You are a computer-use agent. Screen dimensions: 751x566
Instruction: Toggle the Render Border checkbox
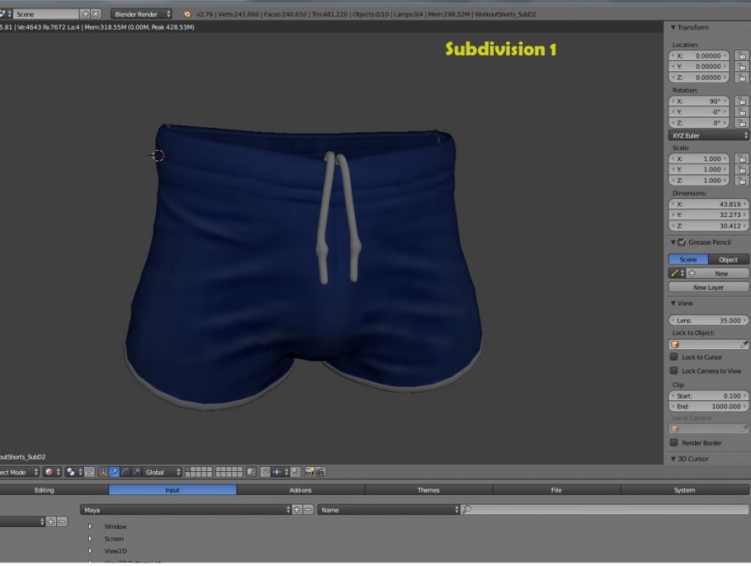674,443
